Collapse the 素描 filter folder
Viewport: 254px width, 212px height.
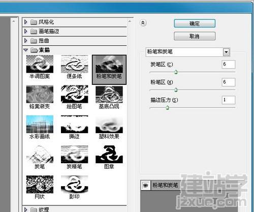pyautogui.click(x=25, y=50)
